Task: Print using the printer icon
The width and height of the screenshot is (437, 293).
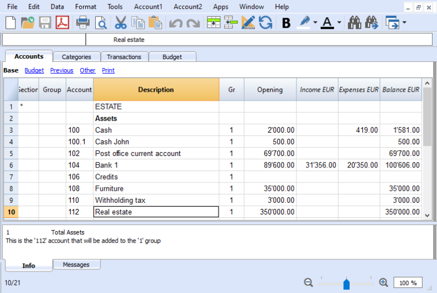Action: tap(83, 23)
